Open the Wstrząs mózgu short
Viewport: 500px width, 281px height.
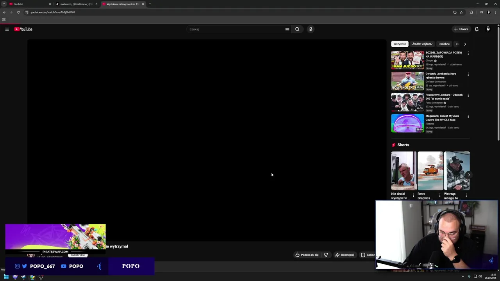[x=457, y=171]
